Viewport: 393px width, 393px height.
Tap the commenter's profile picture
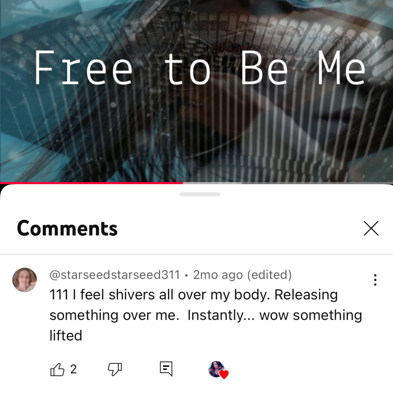(25, 280)
